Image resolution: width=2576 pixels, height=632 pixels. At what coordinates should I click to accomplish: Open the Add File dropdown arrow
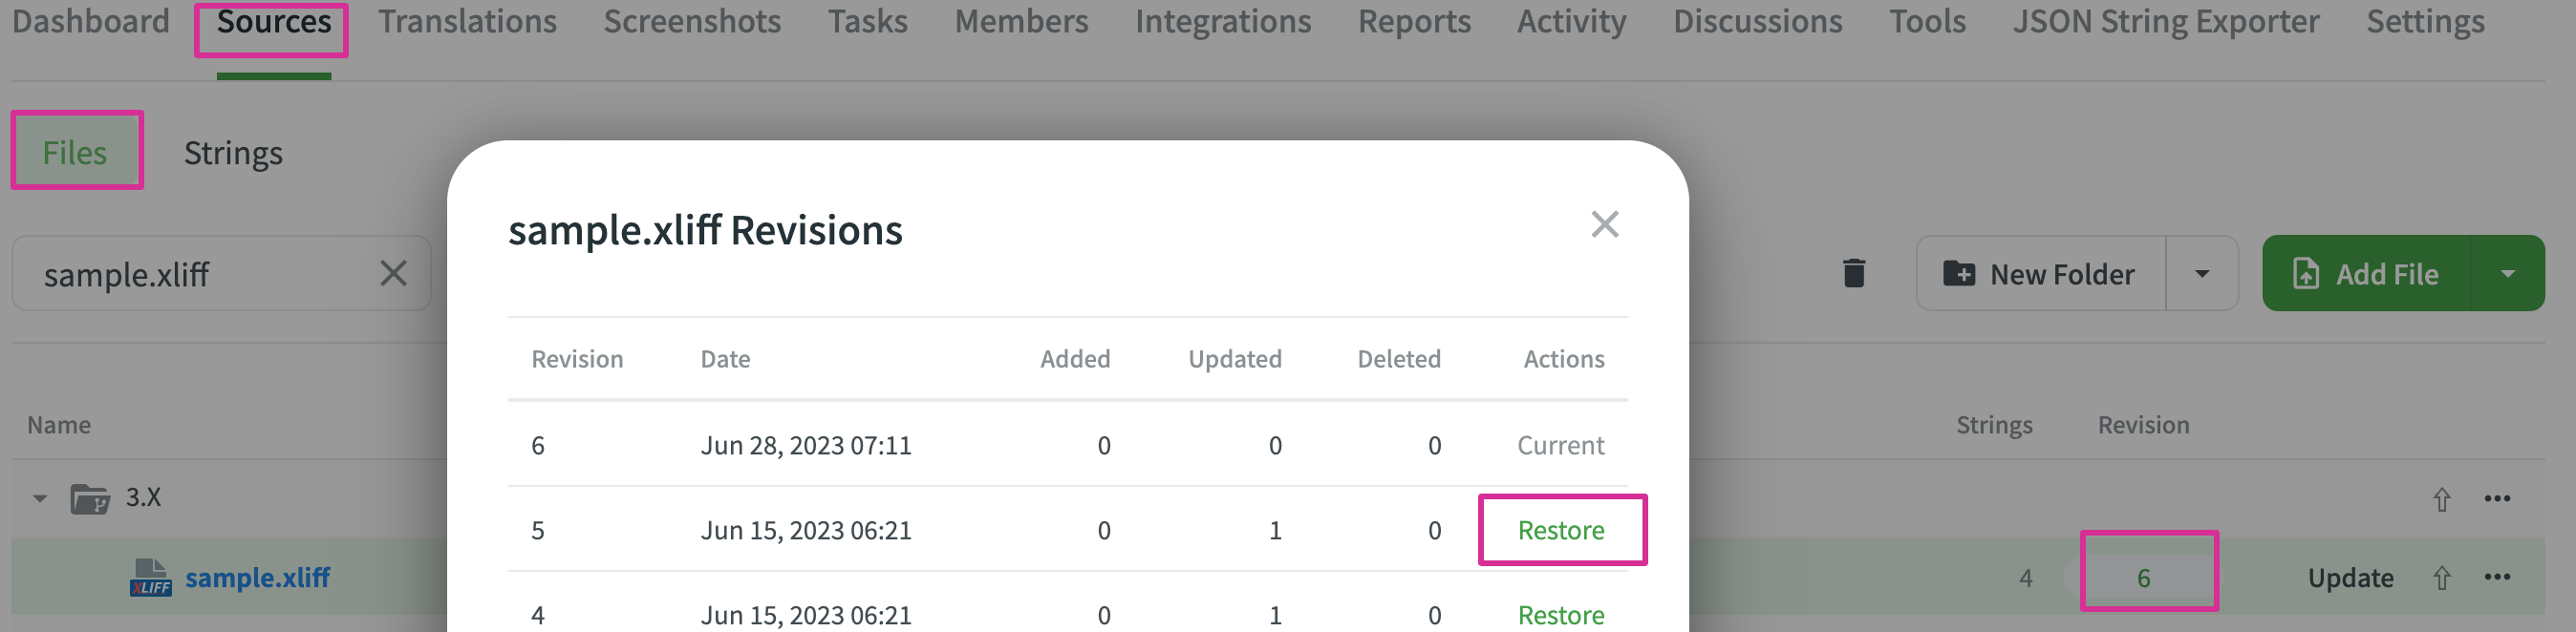click(x=2507, y=274)
